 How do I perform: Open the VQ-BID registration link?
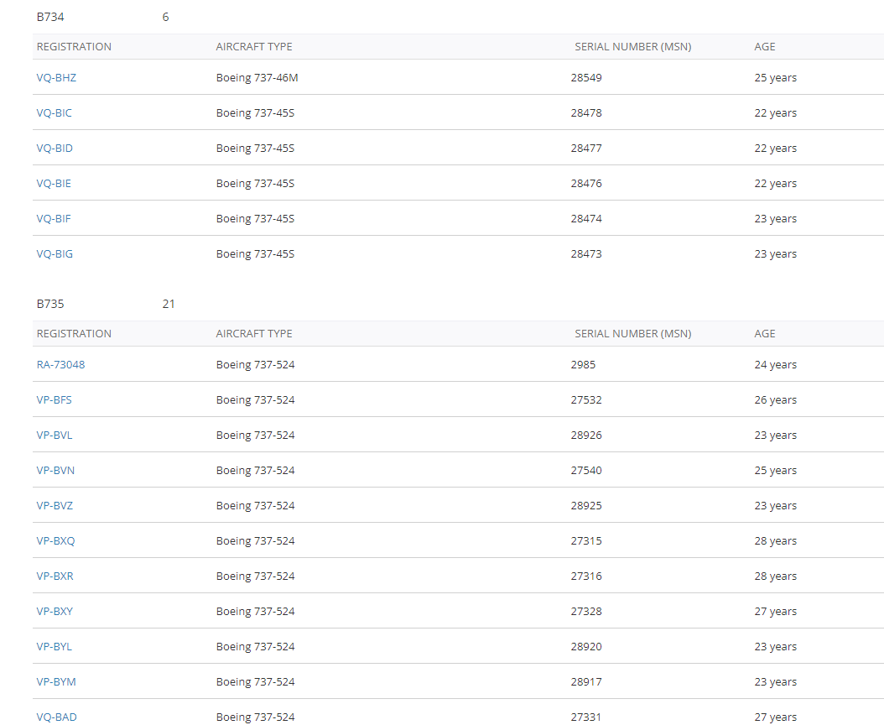click(x=55, y=149)
